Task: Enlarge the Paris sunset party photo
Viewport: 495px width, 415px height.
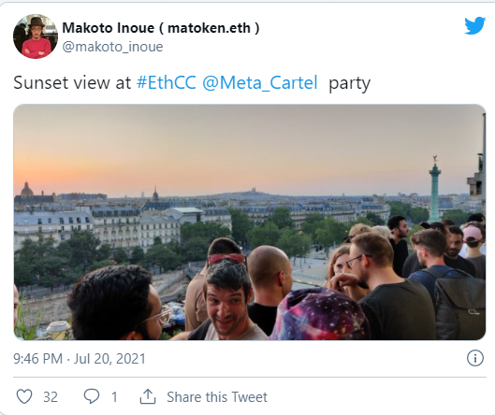Action: 250,222
